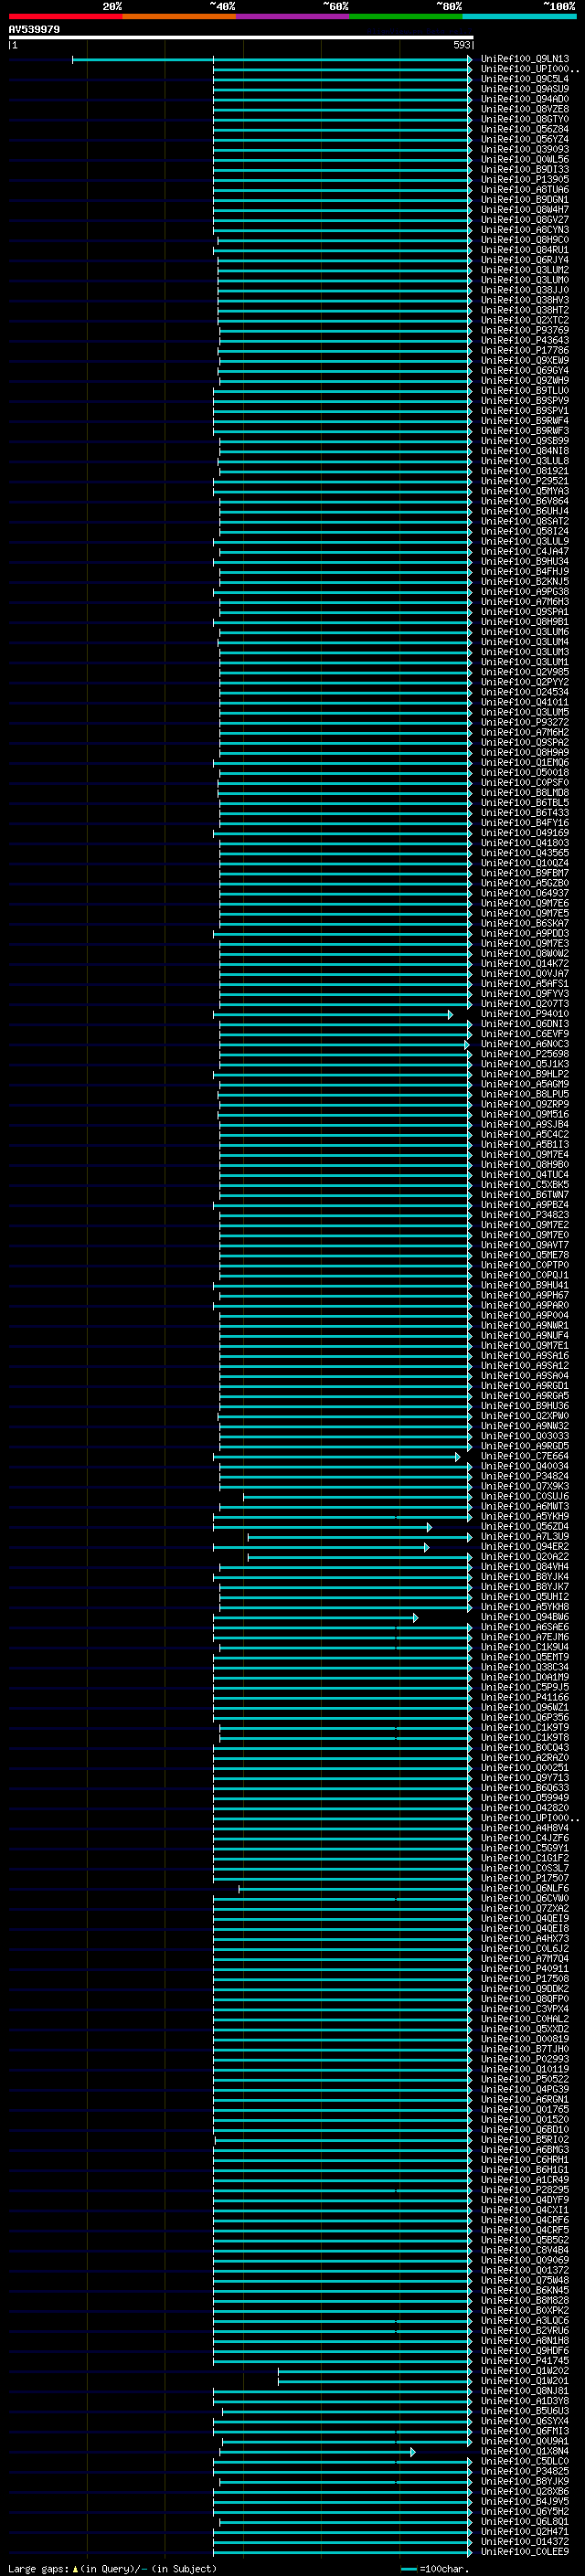Select hit label UniRef100_B9HU41
The width and height of the screenshot is (585, 2576).
point(524,1285)
